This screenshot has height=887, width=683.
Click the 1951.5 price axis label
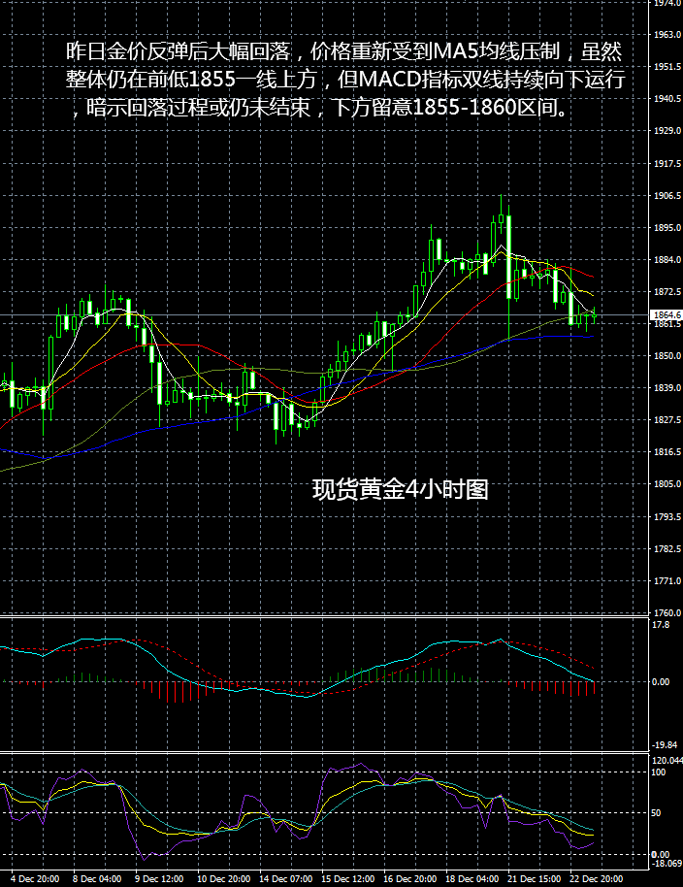coord(667,66)
